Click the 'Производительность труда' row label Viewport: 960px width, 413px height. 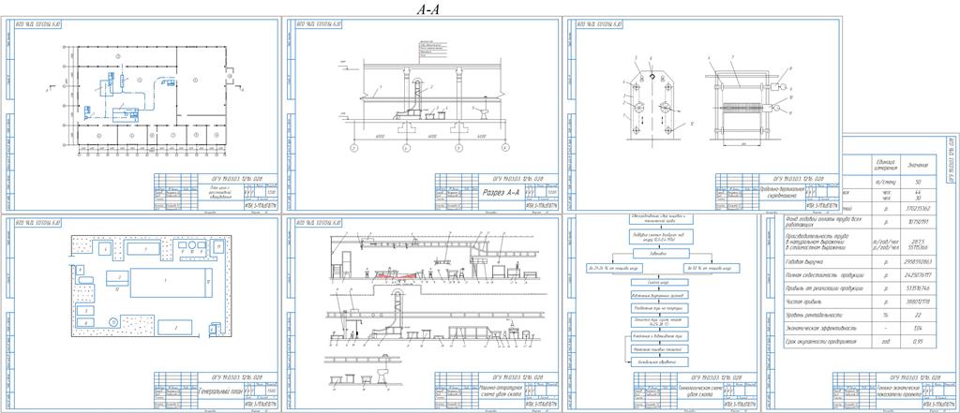coord(815,243)
